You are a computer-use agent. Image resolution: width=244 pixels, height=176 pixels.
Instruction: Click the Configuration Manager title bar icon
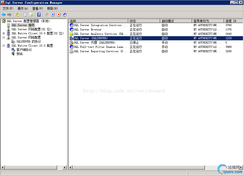pos(3,3)
